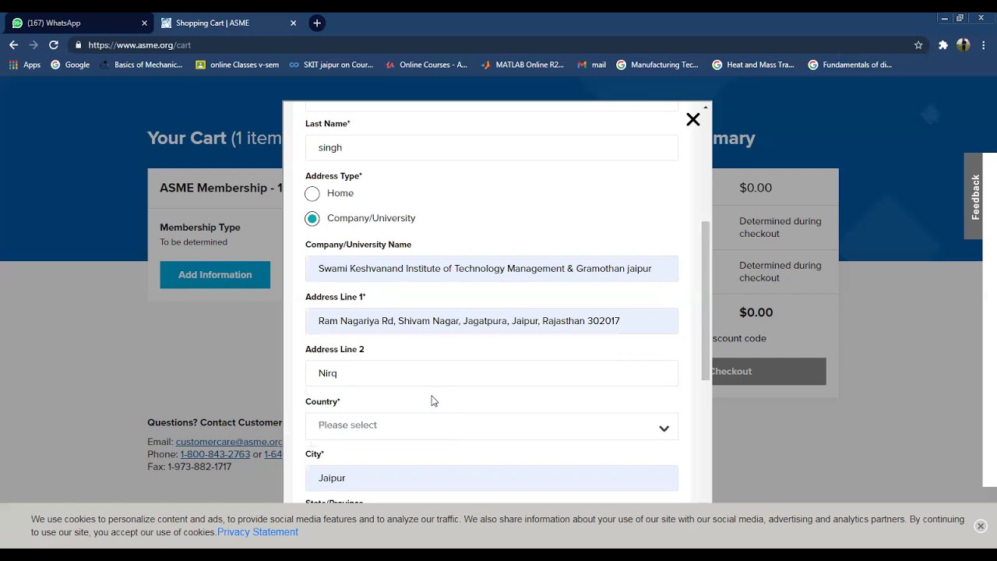Screen dimensions: 997x561
Task: Dismiss the cookie notice banner
Action: coord(980,526)
